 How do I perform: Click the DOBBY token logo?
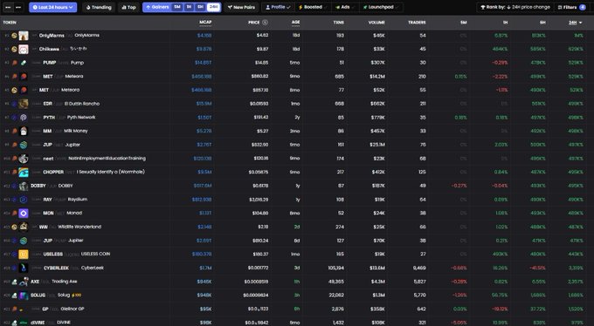coord(24,186)
